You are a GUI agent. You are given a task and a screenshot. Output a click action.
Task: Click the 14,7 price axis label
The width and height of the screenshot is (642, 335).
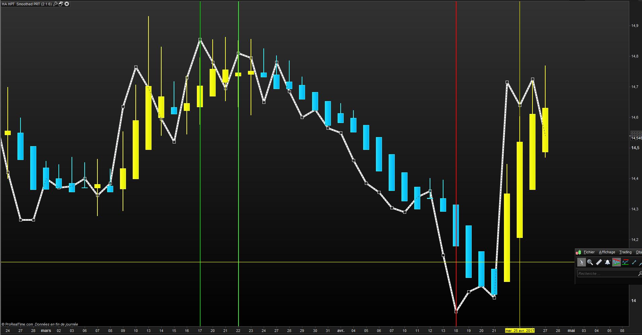pyautogui.click(x=635, y=87)
